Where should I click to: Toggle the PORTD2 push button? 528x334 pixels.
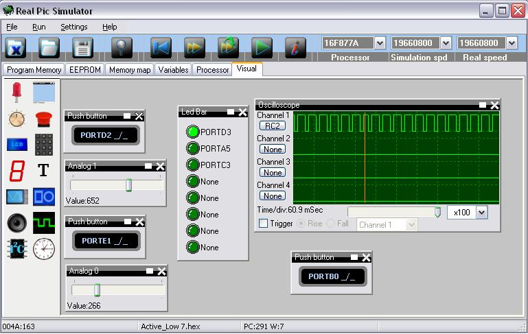(106, 135)
